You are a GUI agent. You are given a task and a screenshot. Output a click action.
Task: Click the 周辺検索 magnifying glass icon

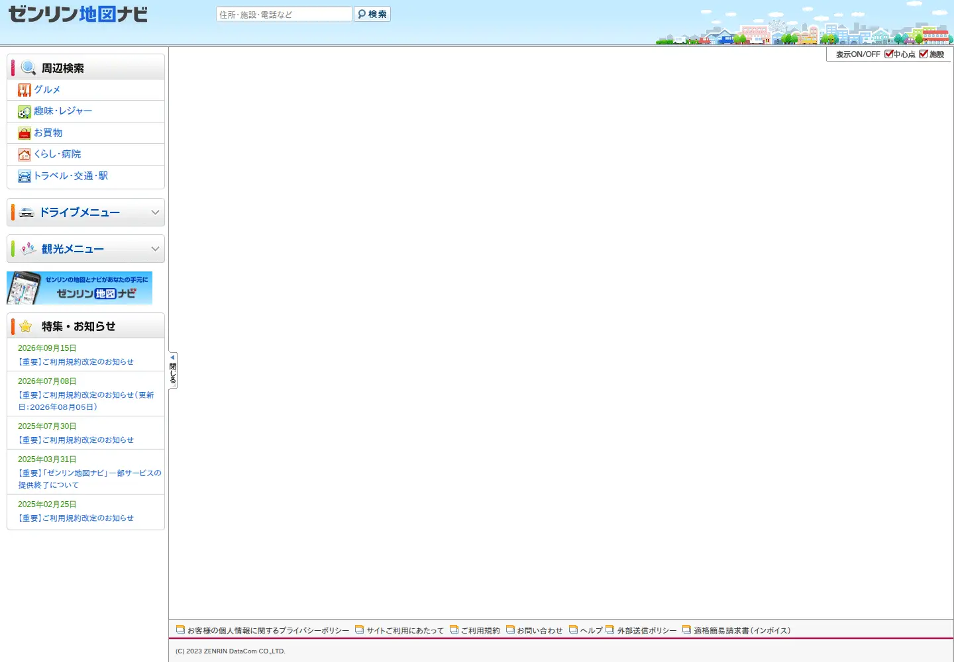coord(28,68)
